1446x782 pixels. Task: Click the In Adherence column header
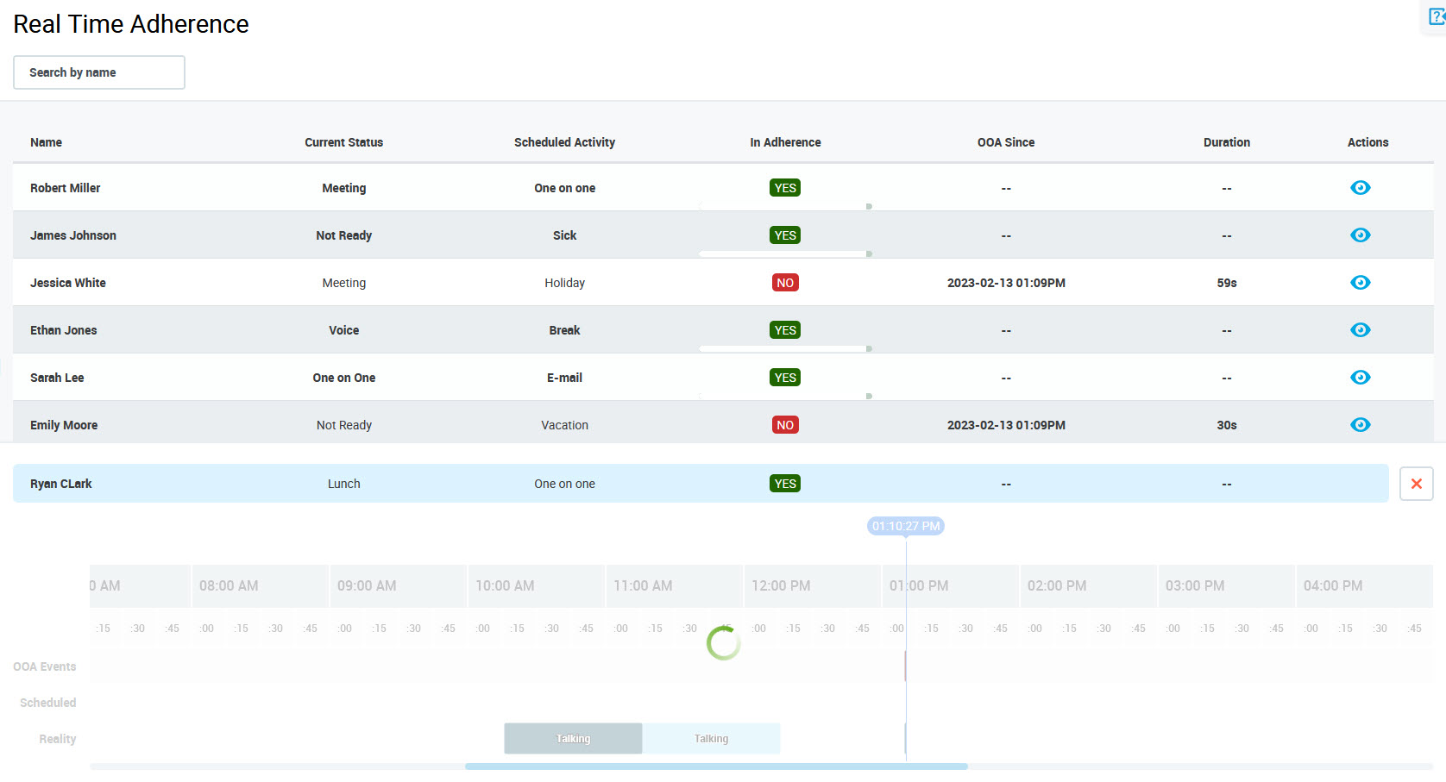click(x=785, y=142)
